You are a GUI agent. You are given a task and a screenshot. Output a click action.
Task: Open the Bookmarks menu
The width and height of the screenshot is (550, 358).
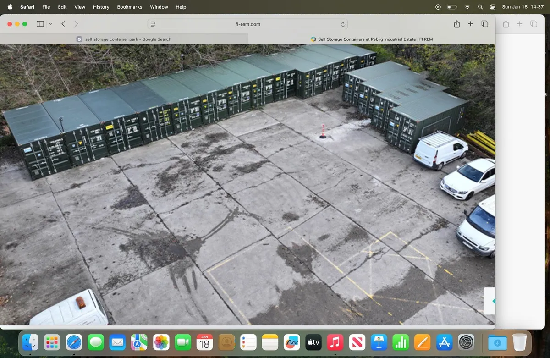(x=129, y=7)
